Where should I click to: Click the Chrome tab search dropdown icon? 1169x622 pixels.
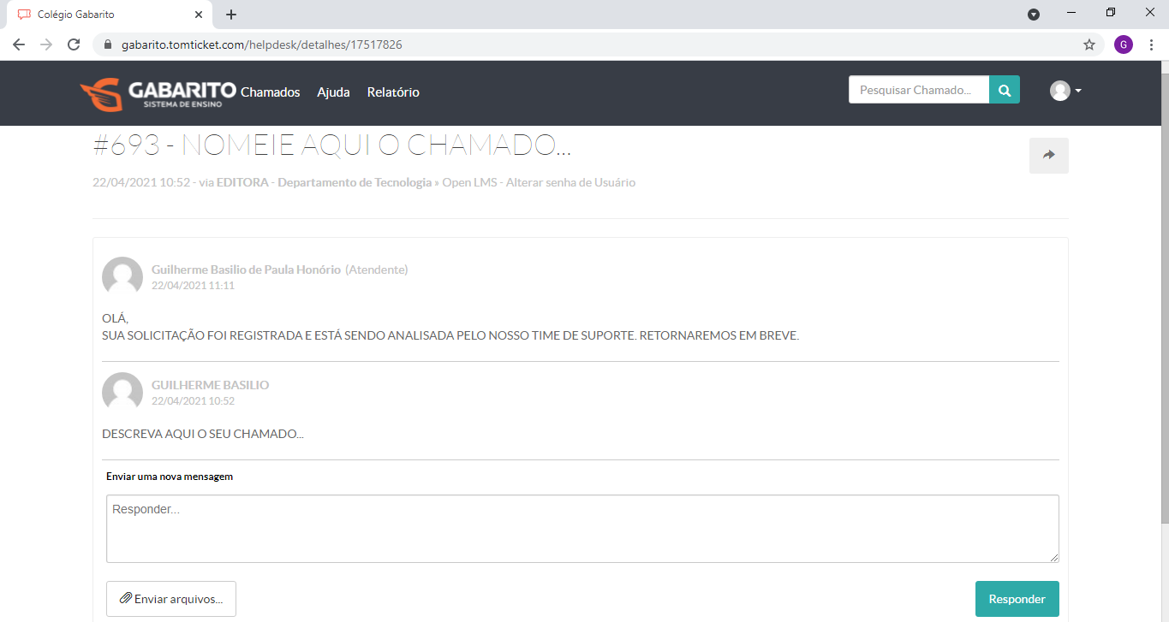coord(1034,14)
